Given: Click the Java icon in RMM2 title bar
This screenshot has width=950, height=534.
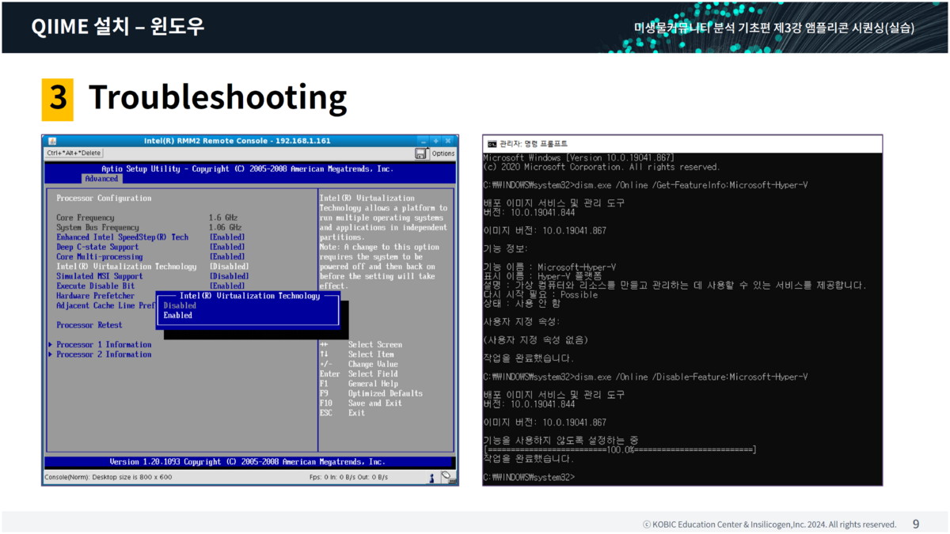Looking at the screenshot, I should pos(51,141).
